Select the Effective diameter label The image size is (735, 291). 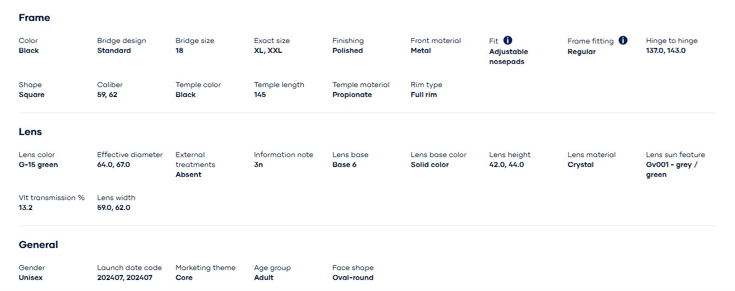pos(130,155)
